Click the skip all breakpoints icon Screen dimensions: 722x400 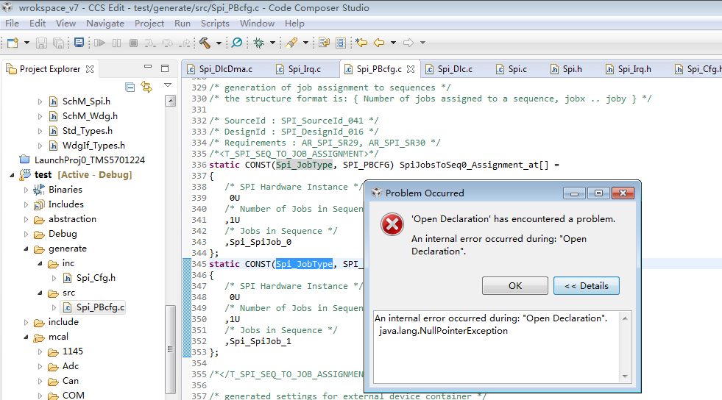pos(237,43)
